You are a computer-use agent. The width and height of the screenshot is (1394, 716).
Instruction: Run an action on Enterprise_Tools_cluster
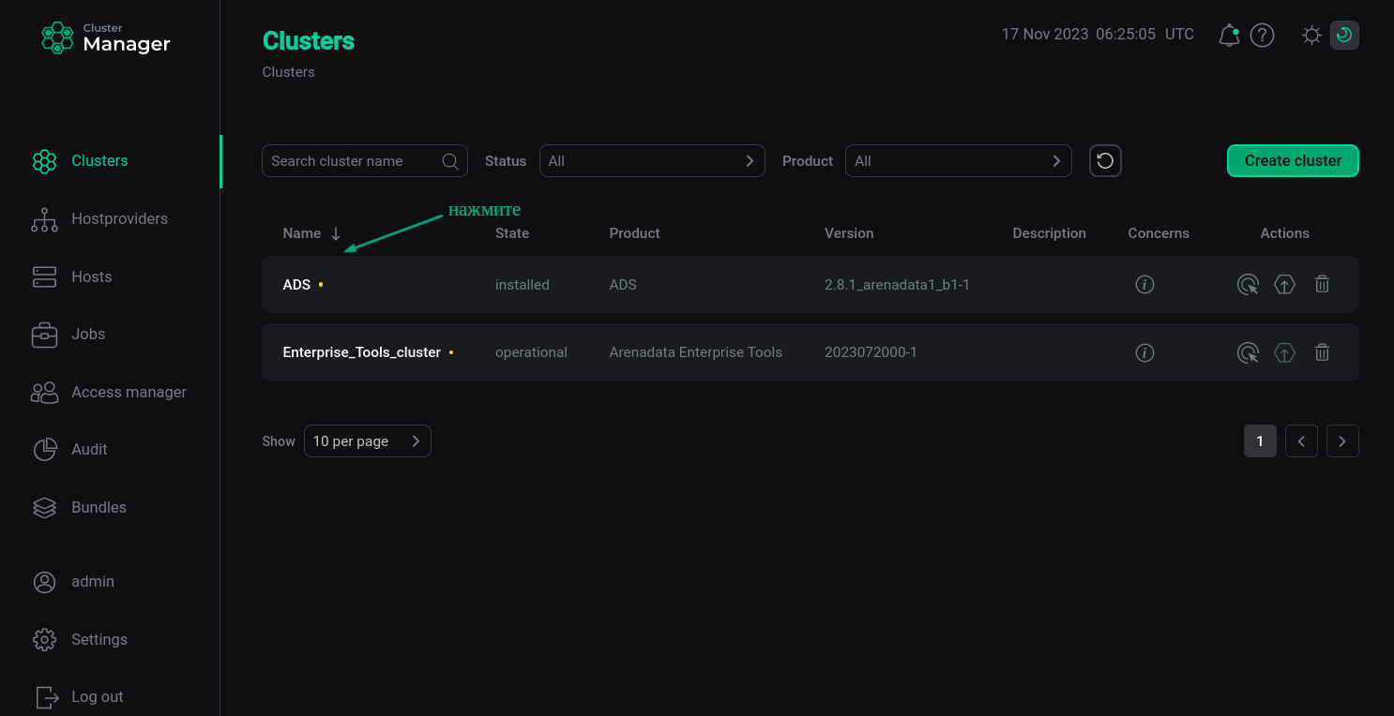1248,353
